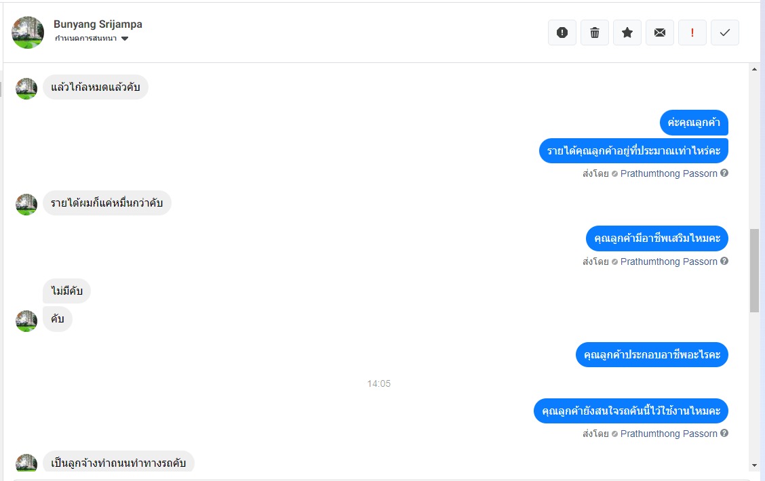Star the conversation as follow up
The image size is (765, 481).
[x=627, y=33]
